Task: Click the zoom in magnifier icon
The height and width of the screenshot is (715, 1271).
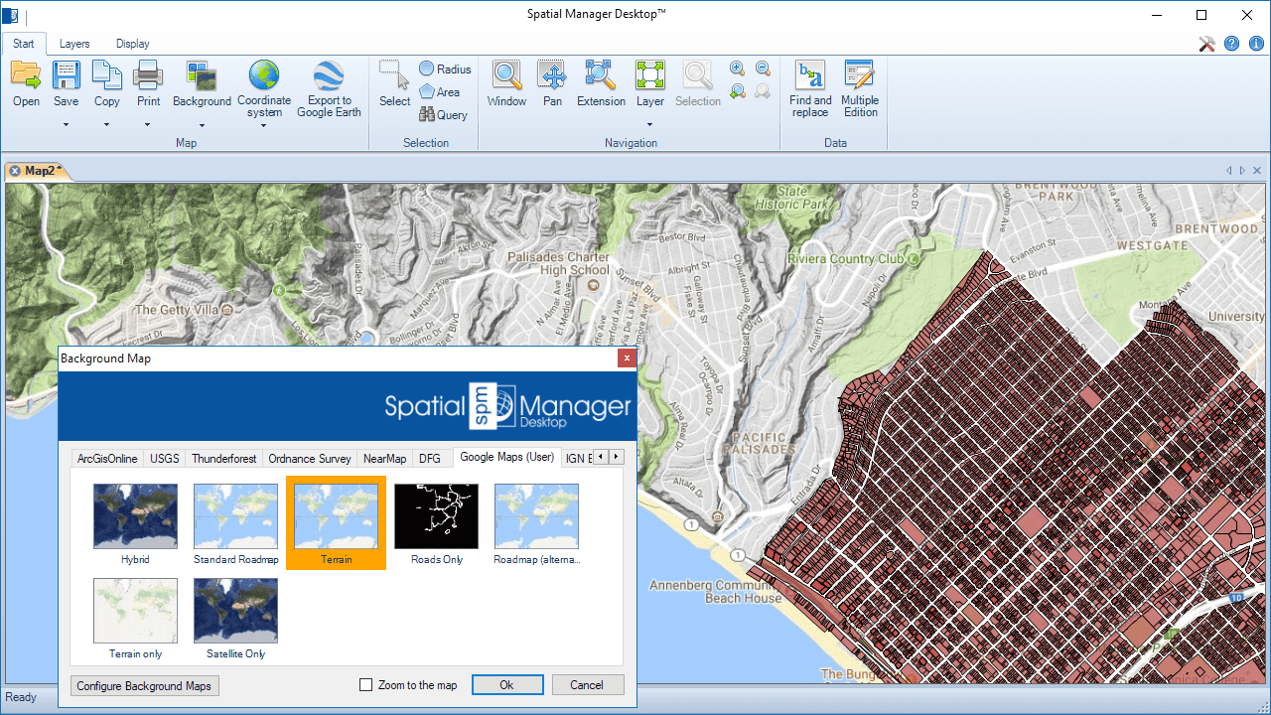Action: [x=737, y=69]
